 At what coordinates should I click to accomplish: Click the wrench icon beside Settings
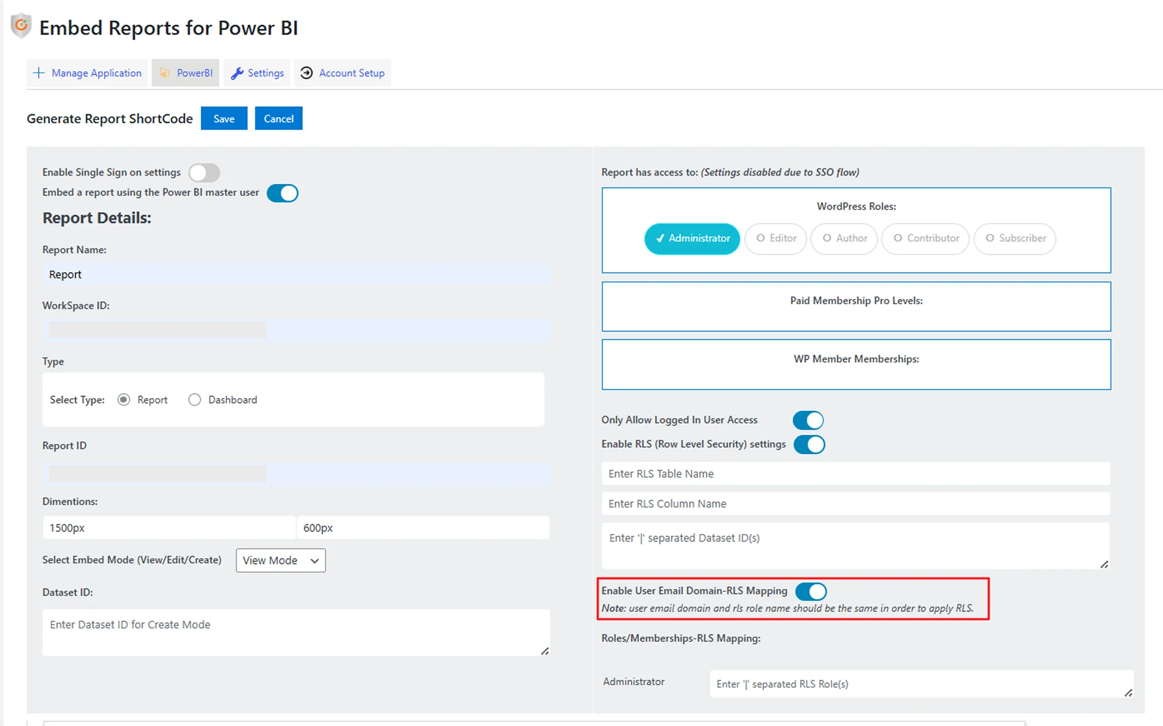(x=237, y=73)
